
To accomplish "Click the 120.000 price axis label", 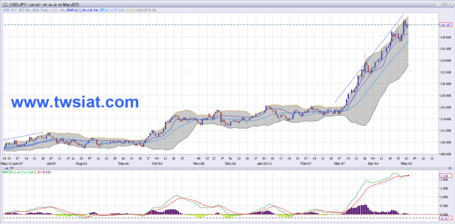I will (x=446, y=84).
